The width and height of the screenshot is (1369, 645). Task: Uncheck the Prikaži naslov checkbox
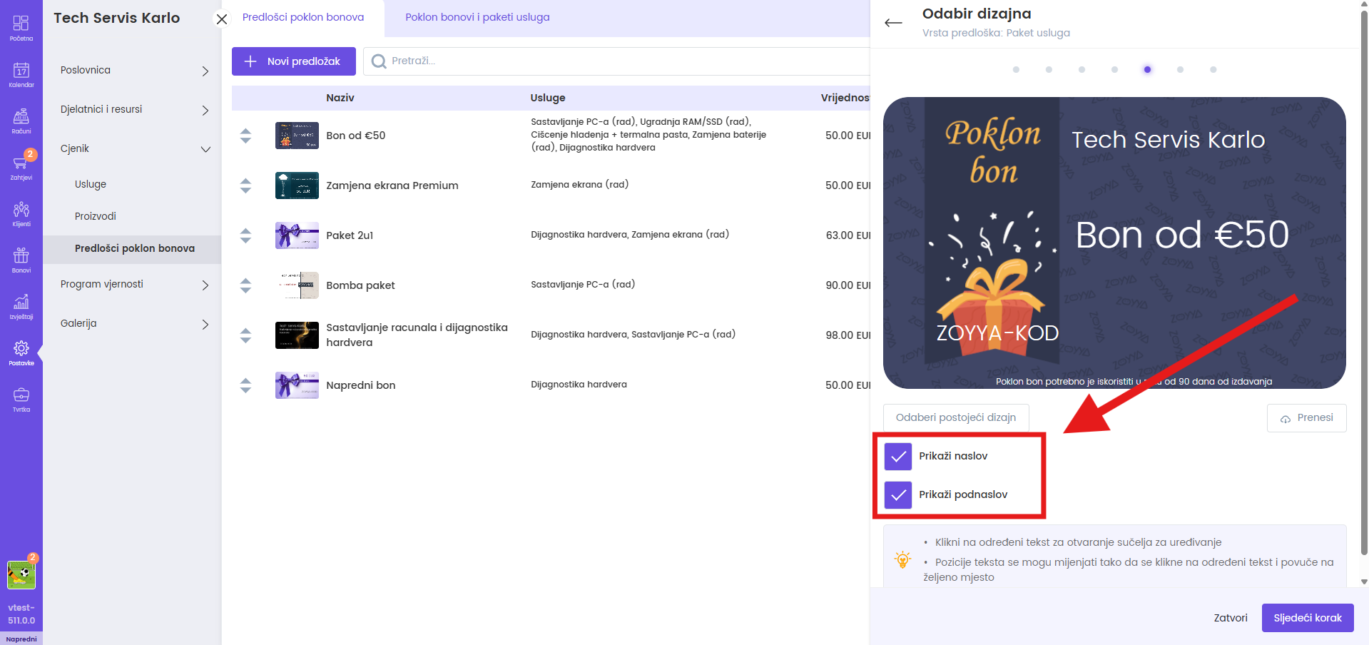click(898, 457)
